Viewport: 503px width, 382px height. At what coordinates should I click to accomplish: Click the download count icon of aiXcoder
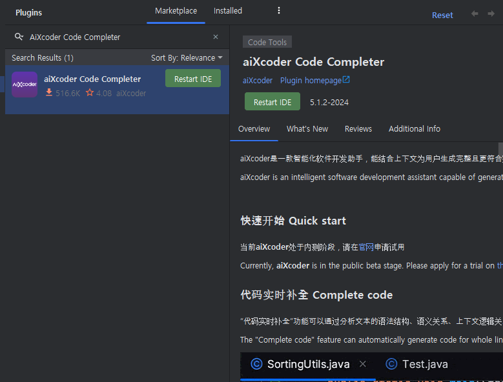click(49, 93)
